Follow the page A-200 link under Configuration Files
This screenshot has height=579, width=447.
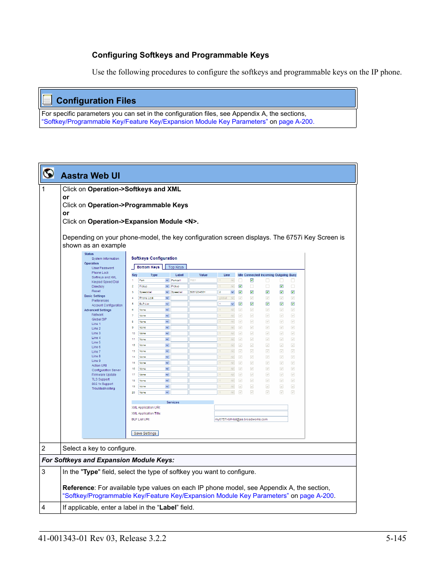[296, 121]
